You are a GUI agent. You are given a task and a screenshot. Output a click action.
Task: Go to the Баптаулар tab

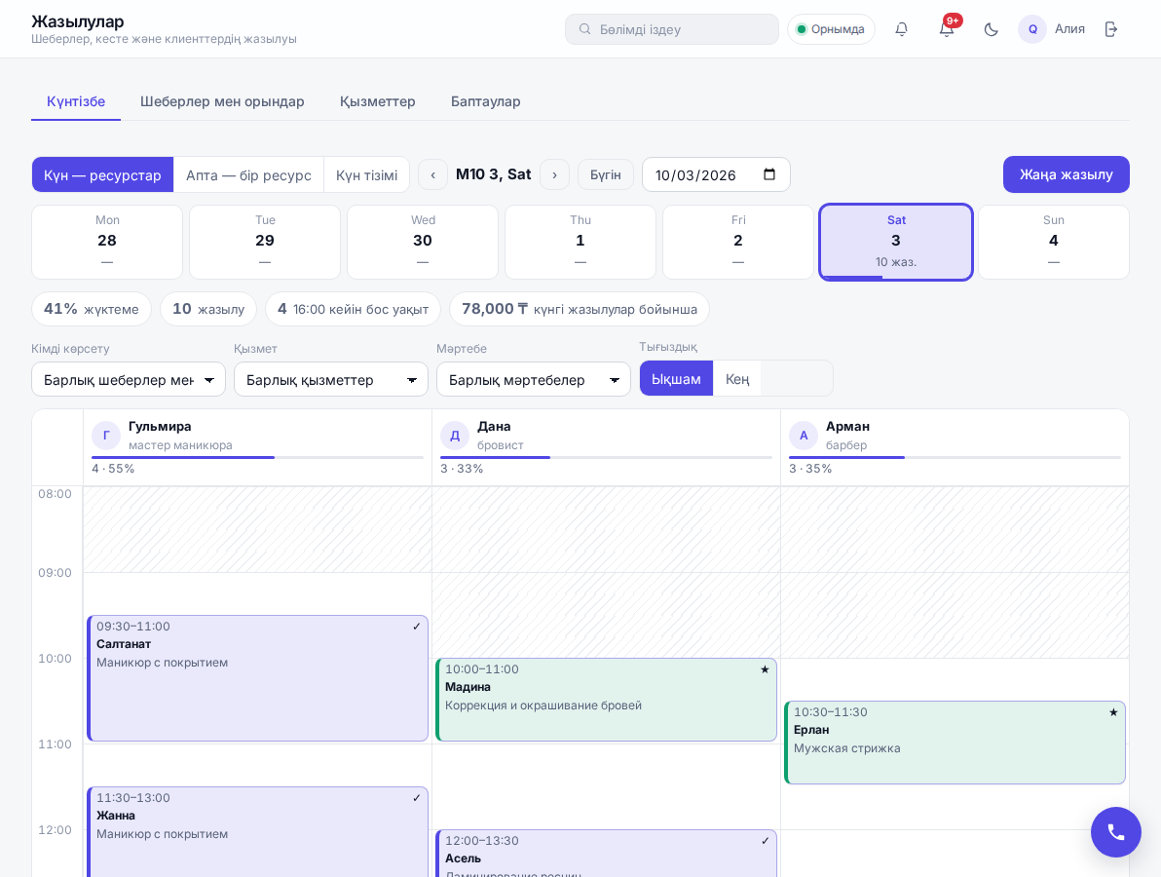coord(486,101)
